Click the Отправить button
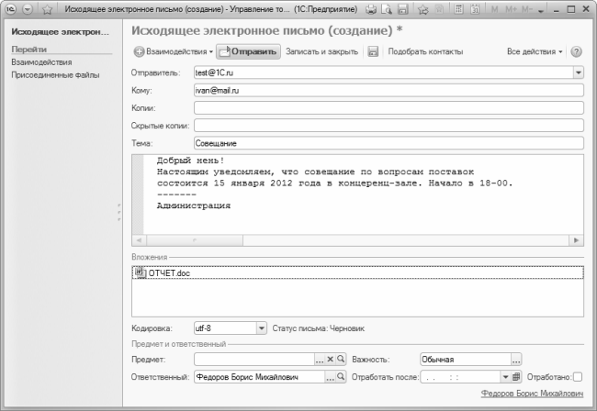Viewport: 597px width, 411px height. click(x=248, y=51)
